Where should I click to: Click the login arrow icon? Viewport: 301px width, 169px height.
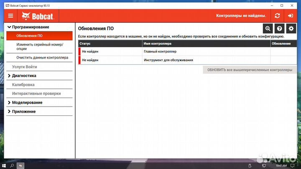(x=291, y=15)
